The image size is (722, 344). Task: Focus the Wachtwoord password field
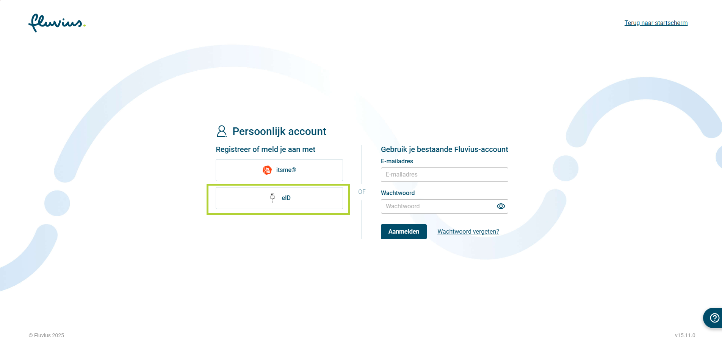tap(438, 206)
